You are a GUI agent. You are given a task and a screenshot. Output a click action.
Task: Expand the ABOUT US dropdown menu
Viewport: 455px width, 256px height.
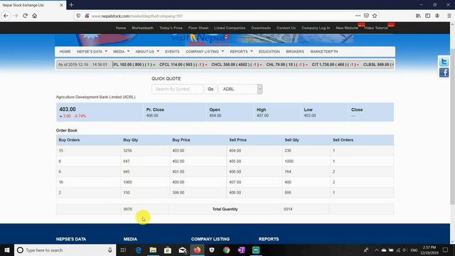(147, 51)
